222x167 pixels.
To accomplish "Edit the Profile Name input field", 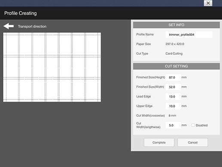I will (189, 34).
